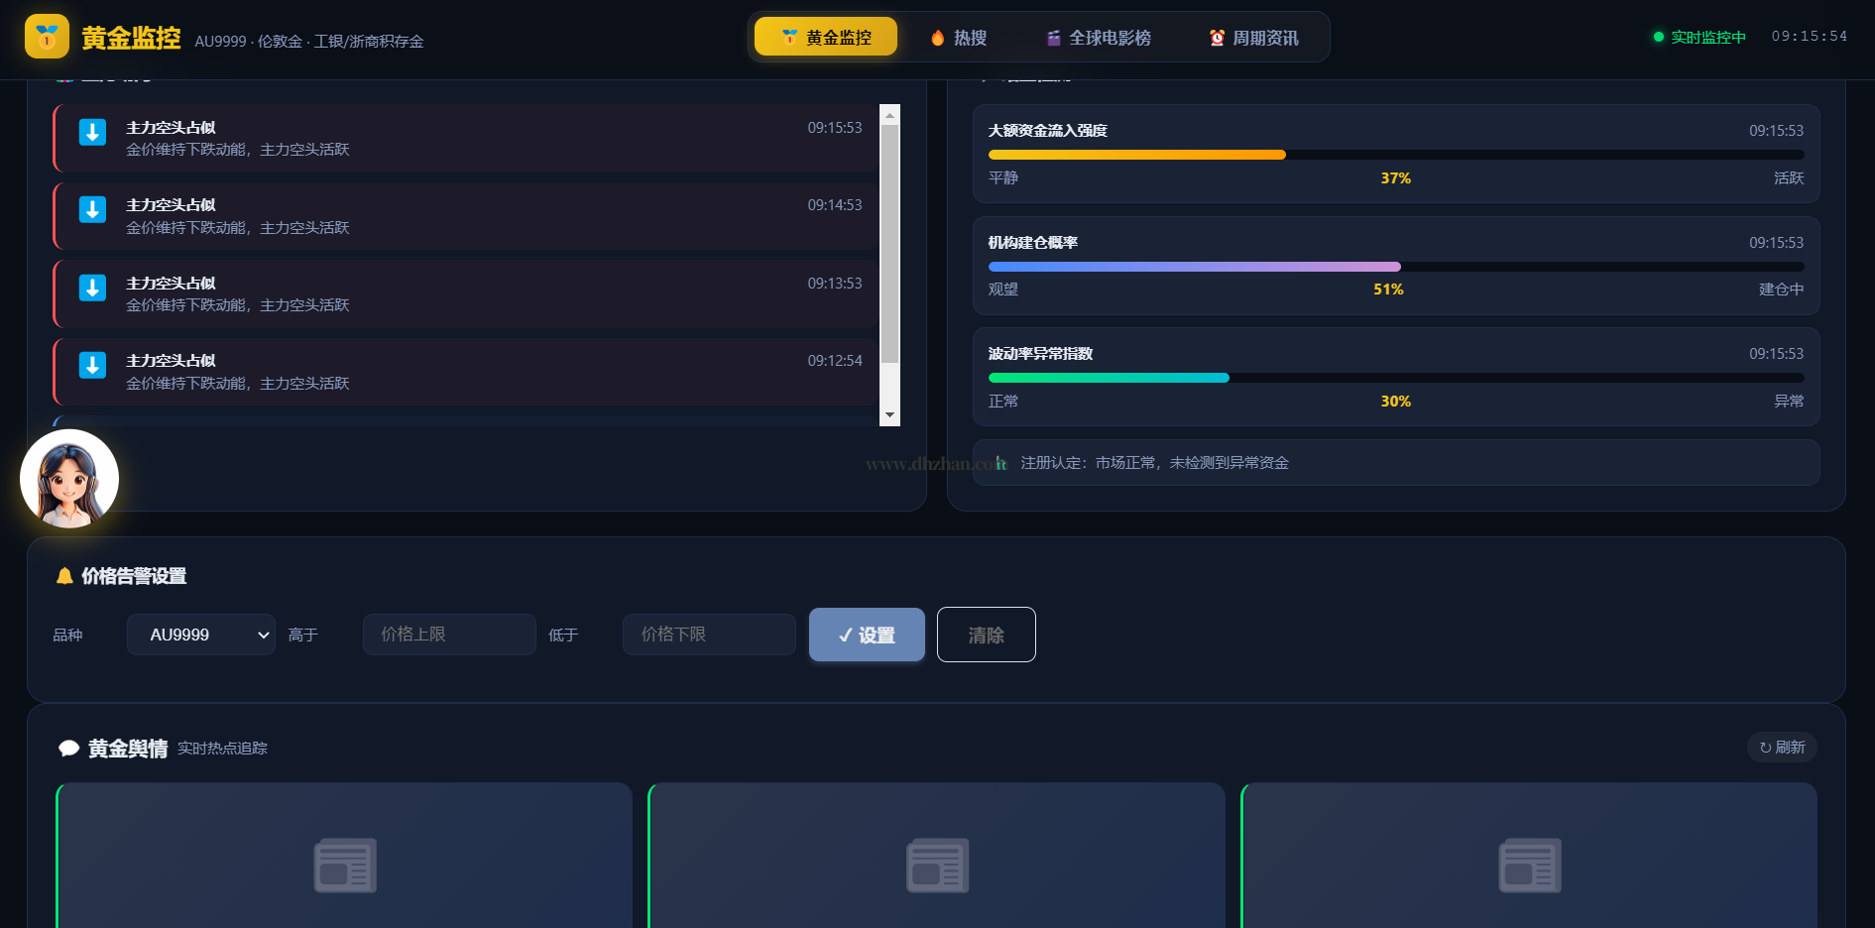Click the gold medal app logo
Screen dimensions: 1875x928
click(47, 37)
